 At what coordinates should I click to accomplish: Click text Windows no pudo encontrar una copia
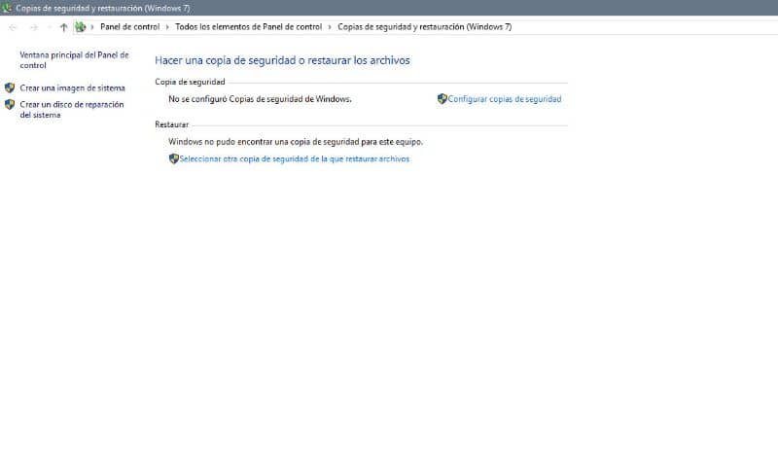click(296, 141)
